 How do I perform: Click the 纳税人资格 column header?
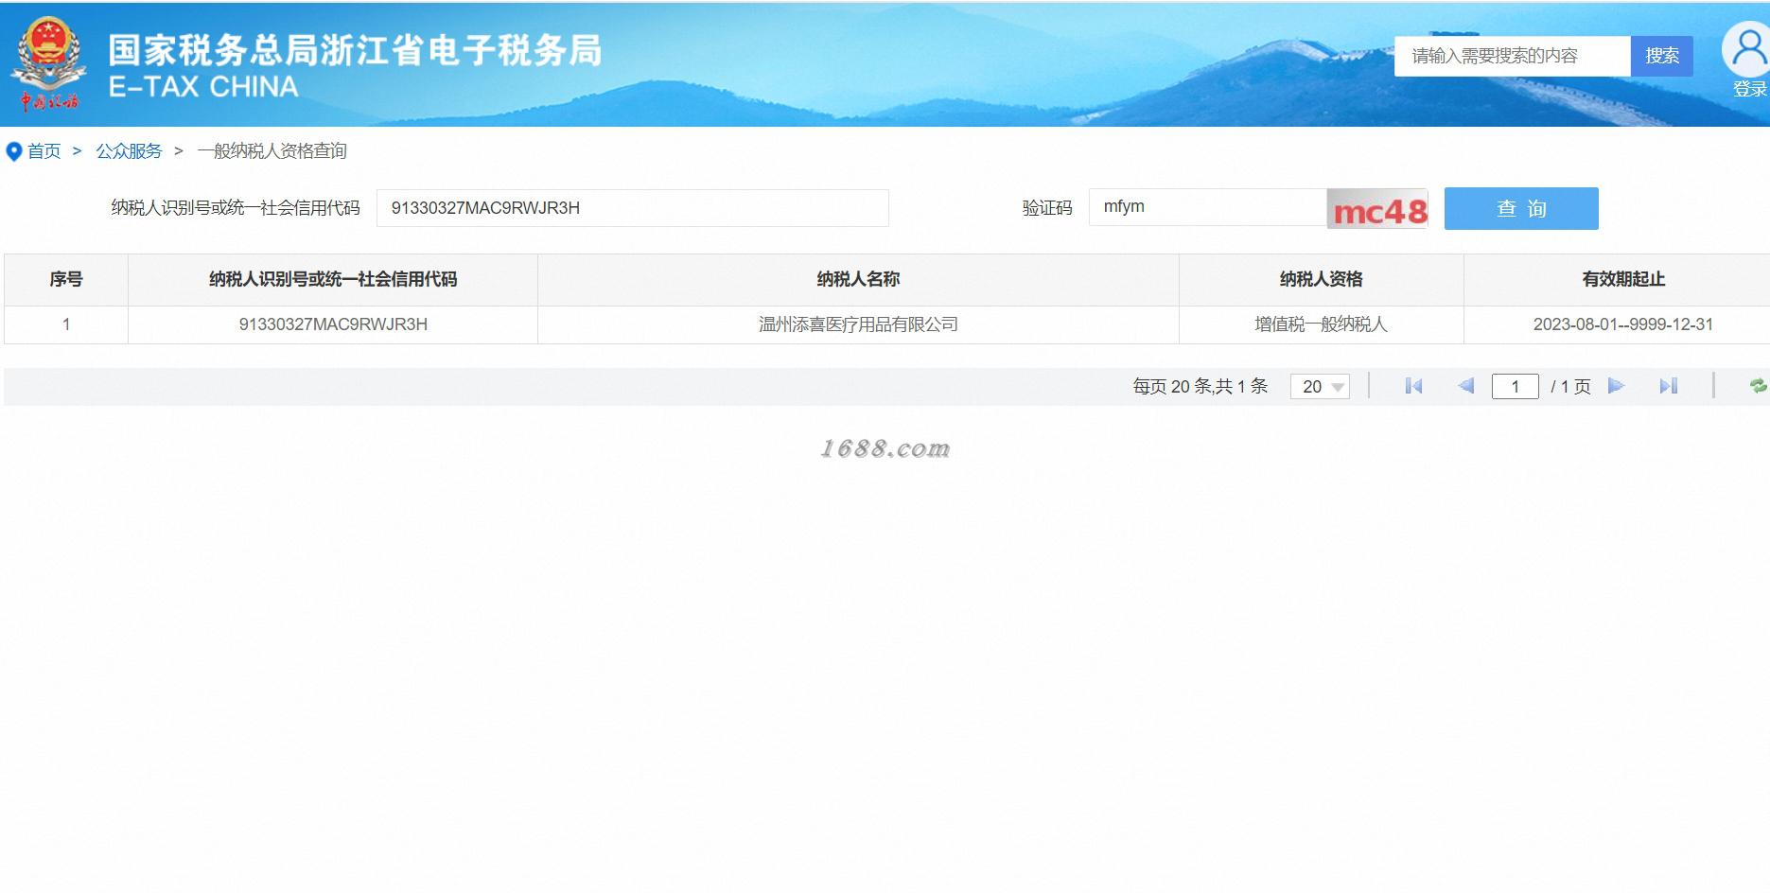pos(1322,279)
